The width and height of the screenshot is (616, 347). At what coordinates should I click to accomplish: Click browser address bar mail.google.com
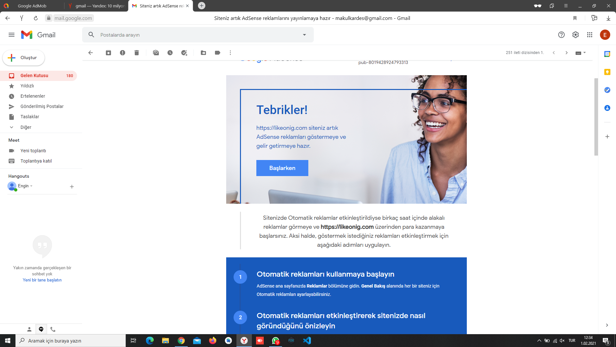73,18
